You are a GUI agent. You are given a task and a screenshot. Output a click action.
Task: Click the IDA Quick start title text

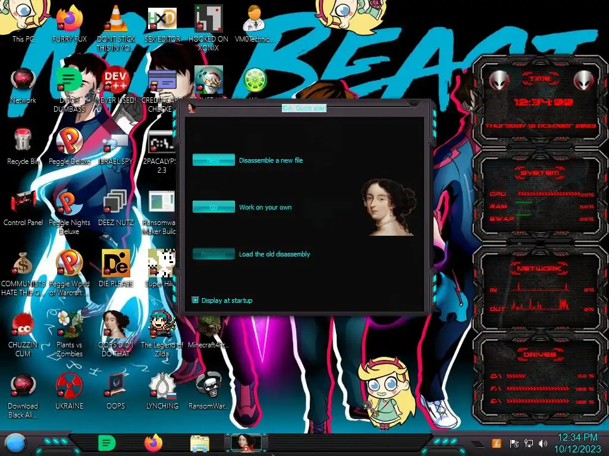click(x=304, y=108)
